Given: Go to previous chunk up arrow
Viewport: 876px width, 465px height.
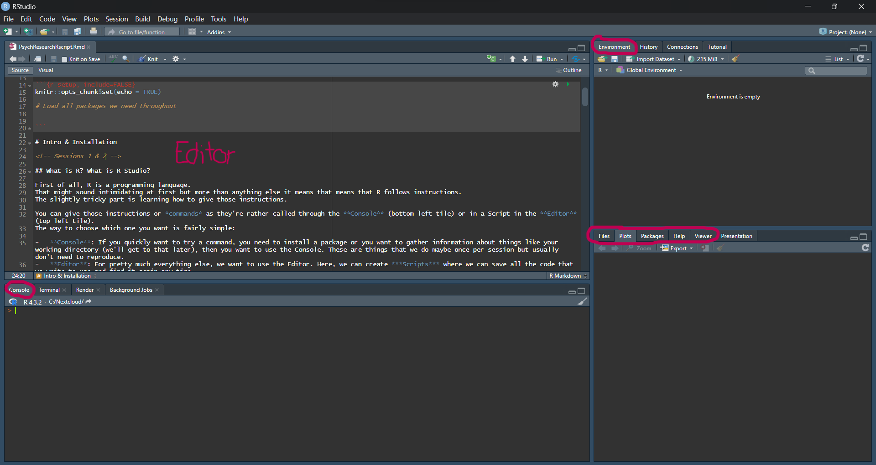Looking at the screenshot, I should click(x=512, y=59).
